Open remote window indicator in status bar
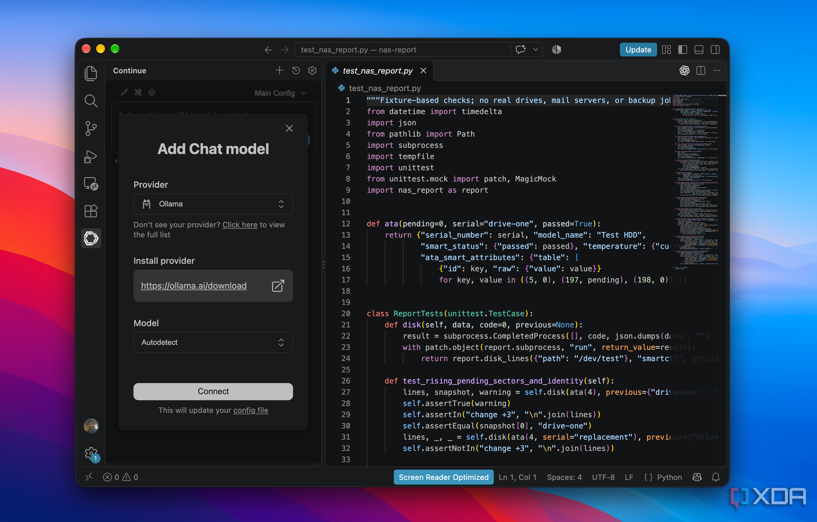This screenshot has width=817, height=522. pos(89,477)
